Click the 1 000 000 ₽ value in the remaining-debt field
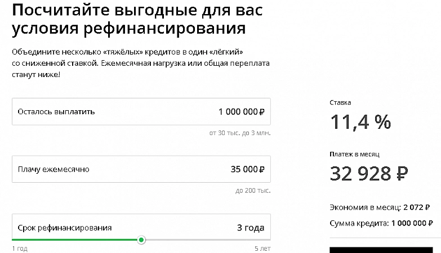The height and width of the screenshot is (253, 441). coord(241,111)
